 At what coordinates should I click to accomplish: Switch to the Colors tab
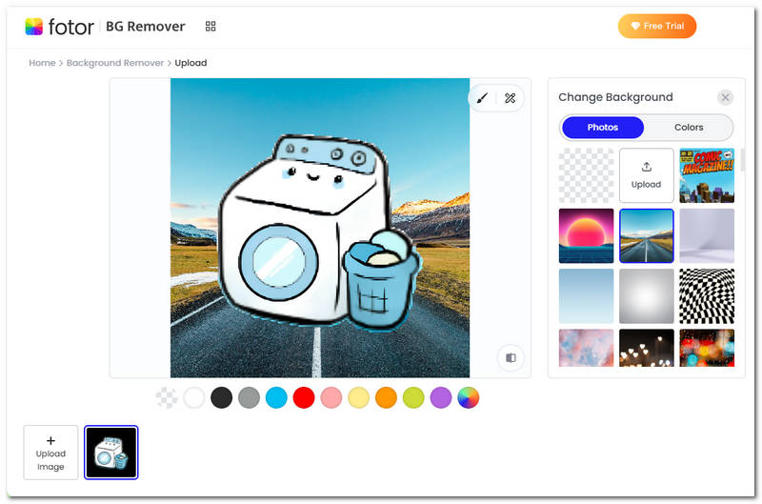point(689,128)
